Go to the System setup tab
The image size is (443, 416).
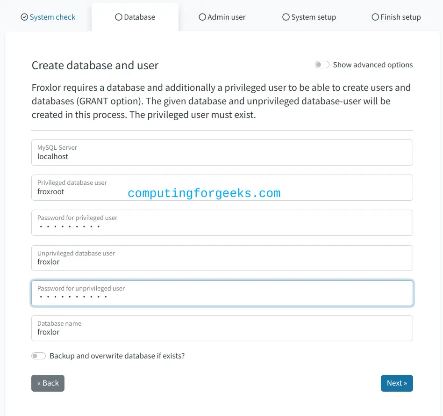coord(309,17)
